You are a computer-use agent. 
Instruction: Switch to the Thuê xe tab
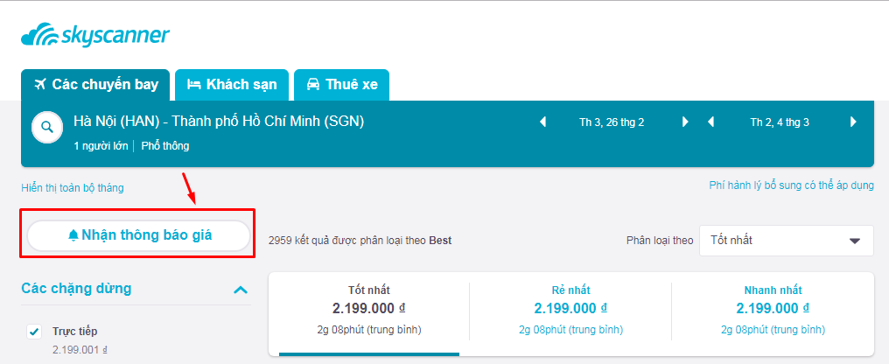click(342, 85)
